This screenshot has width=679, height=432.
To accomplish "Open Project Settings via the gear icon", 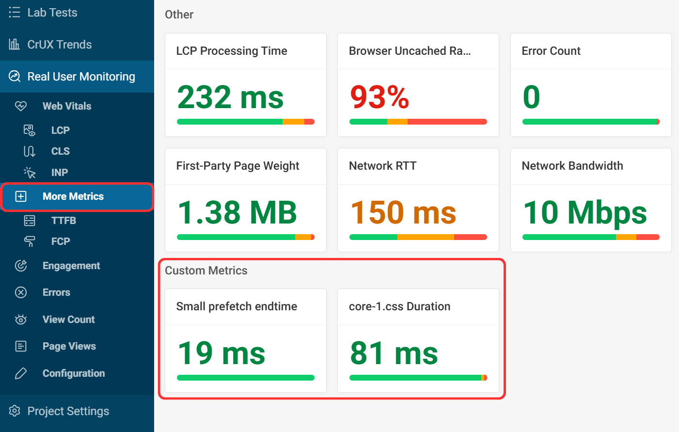I will point(15,411).
